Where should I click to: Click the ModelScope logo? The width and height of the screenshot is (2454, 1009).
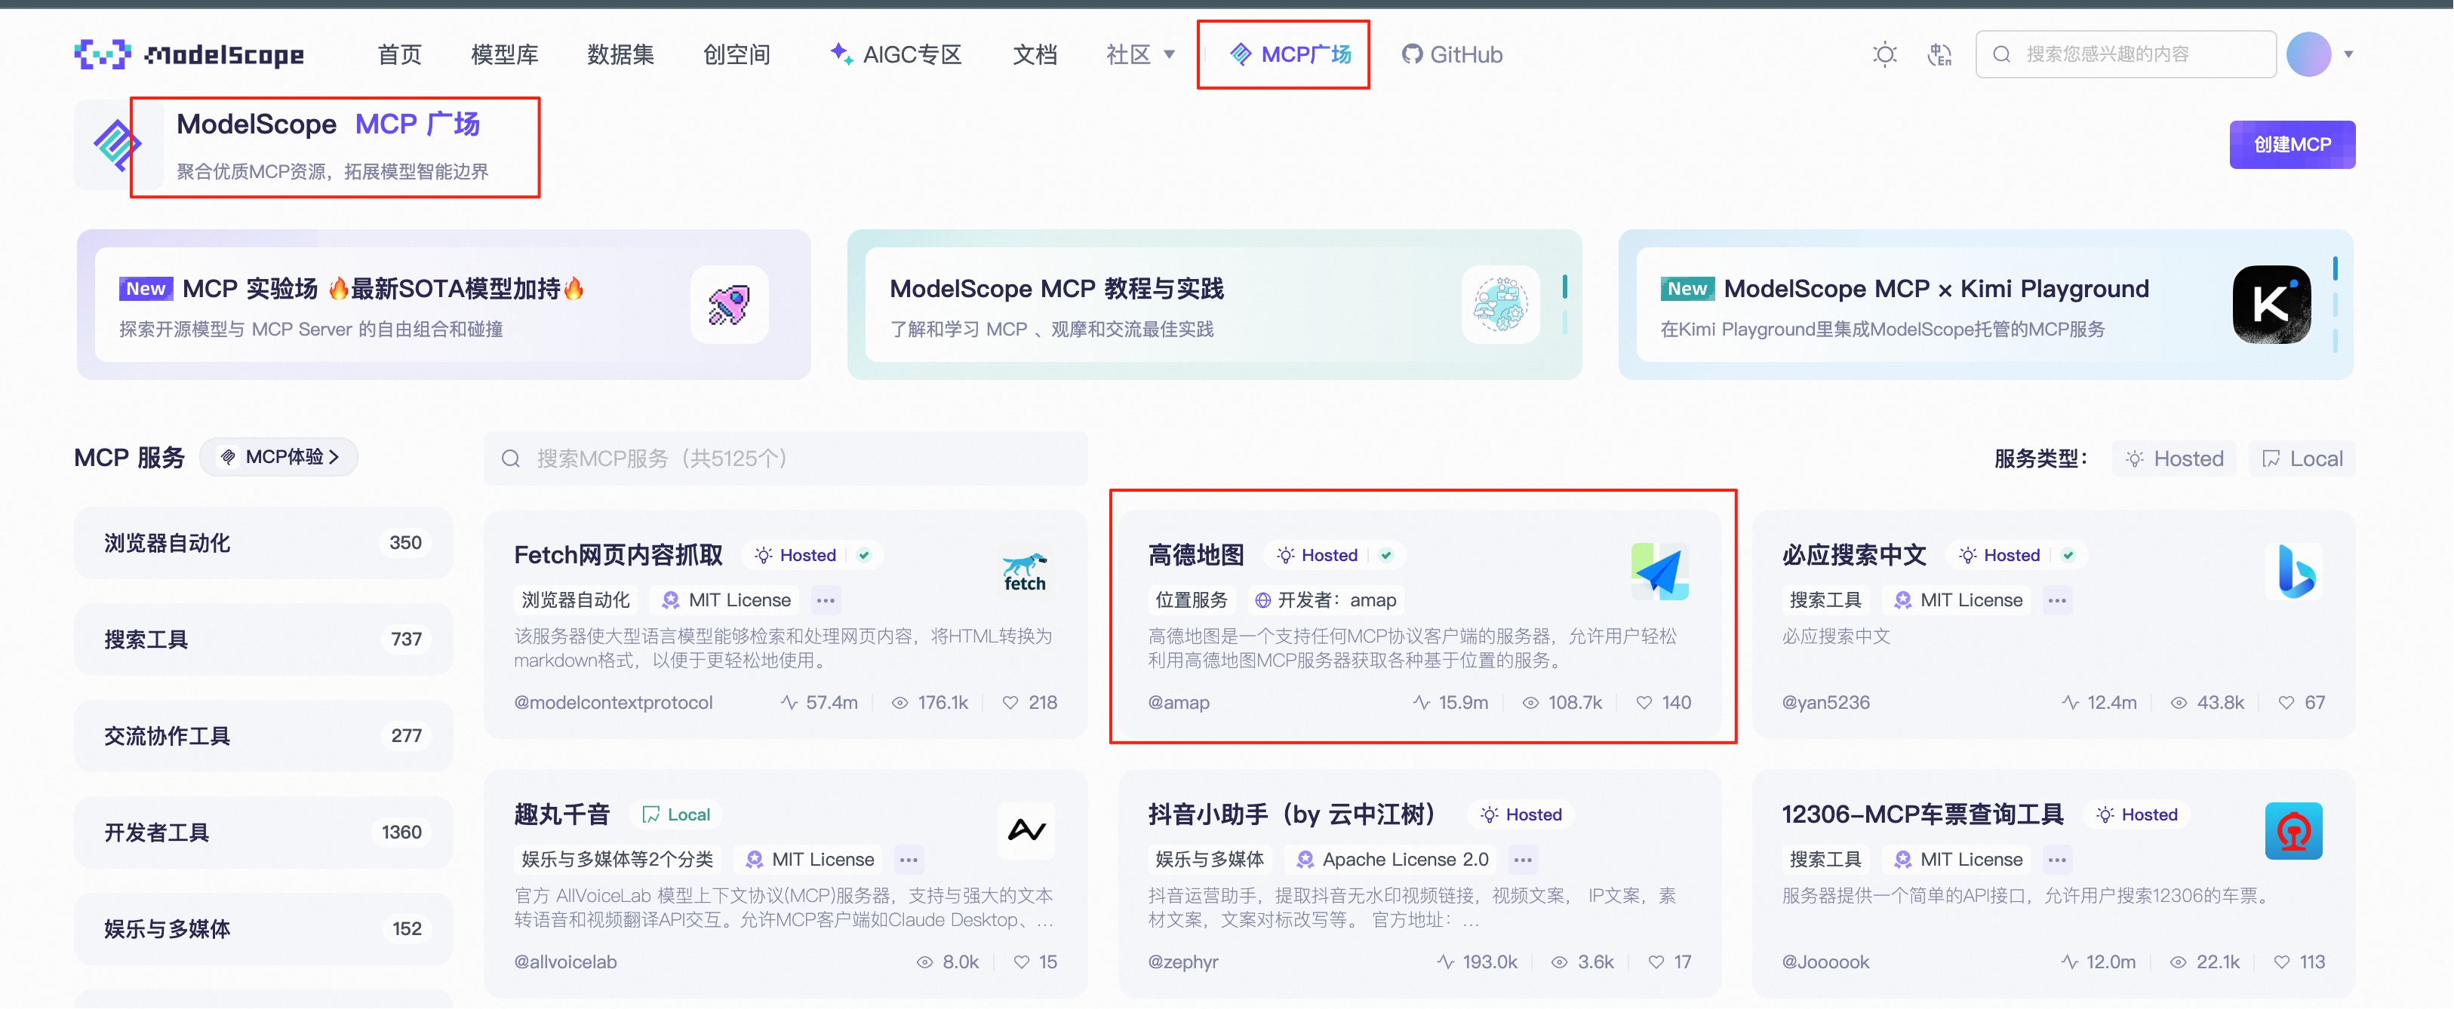click(189, 54)
